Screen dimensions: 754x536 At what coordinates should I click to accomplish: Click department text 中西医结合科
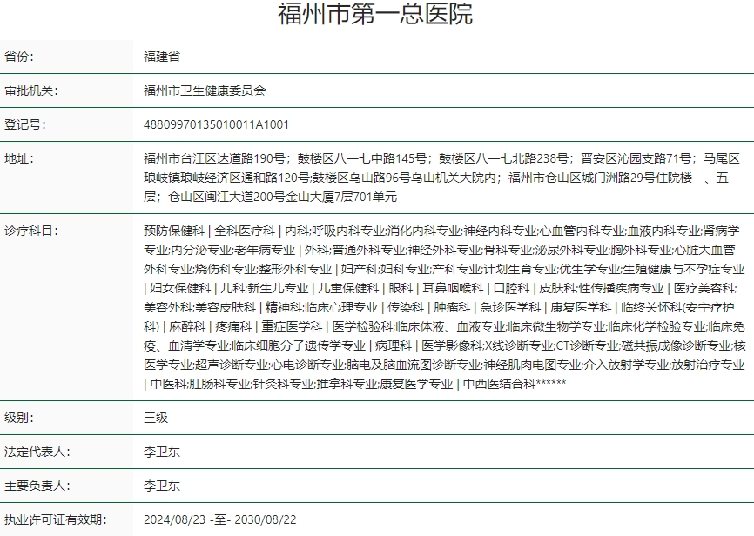pos(499,384)
